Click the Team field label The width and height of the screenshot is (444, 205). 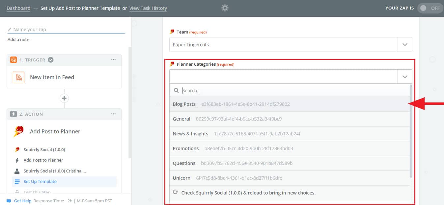[182, 32]
